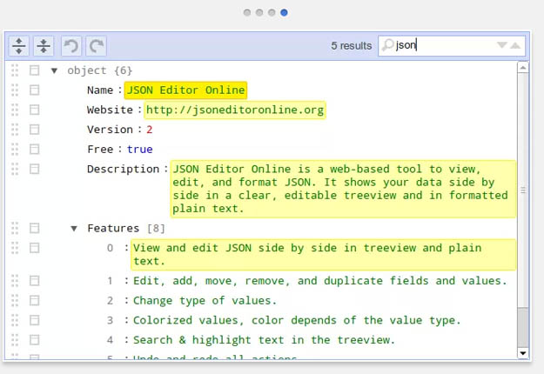Screen dimensions: 544x374
Task: Grab drag handle of Free row
Action: click(15, 150)
